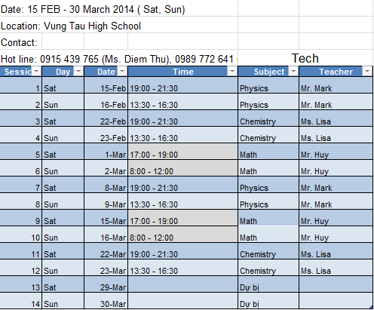374x310 pixels.
Task: Select the Tech heading cell
Action: (305, 58)
